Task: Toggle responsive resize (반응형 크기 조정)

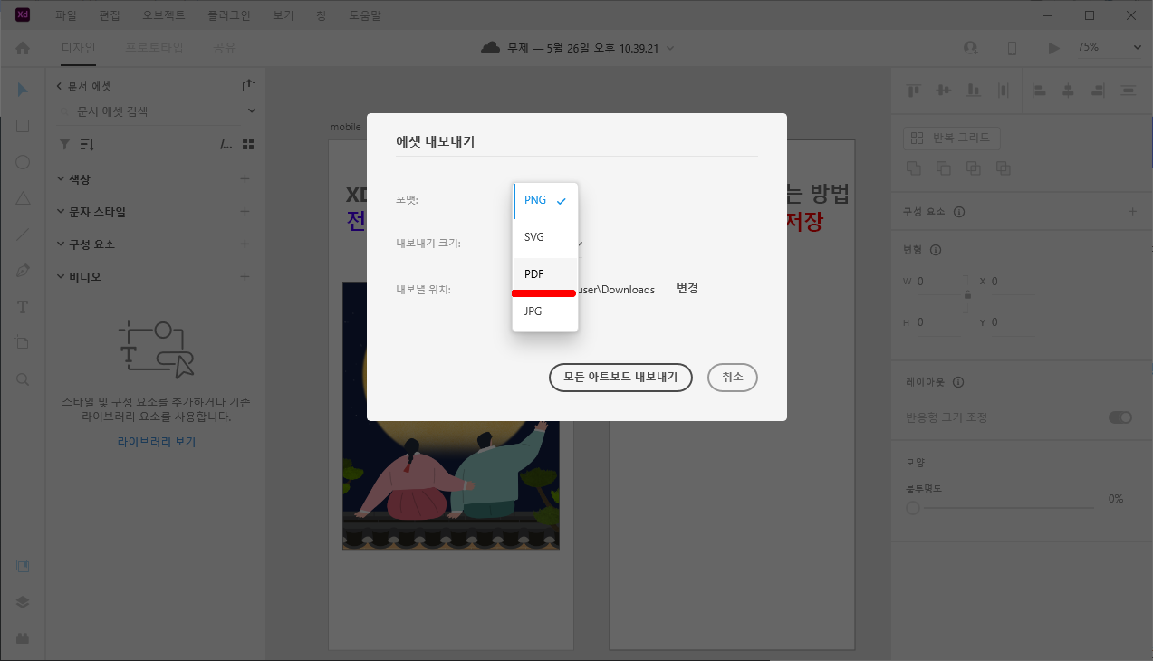Action: click(1119, 417)
